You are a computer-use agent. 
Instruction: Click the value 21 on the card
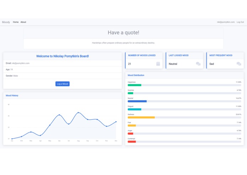(x=129, y=64)
